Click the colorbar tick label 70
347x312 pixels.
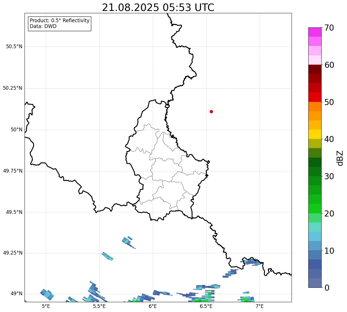pos(329,28)
